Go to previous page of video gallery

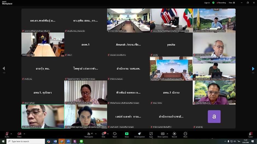4,68
